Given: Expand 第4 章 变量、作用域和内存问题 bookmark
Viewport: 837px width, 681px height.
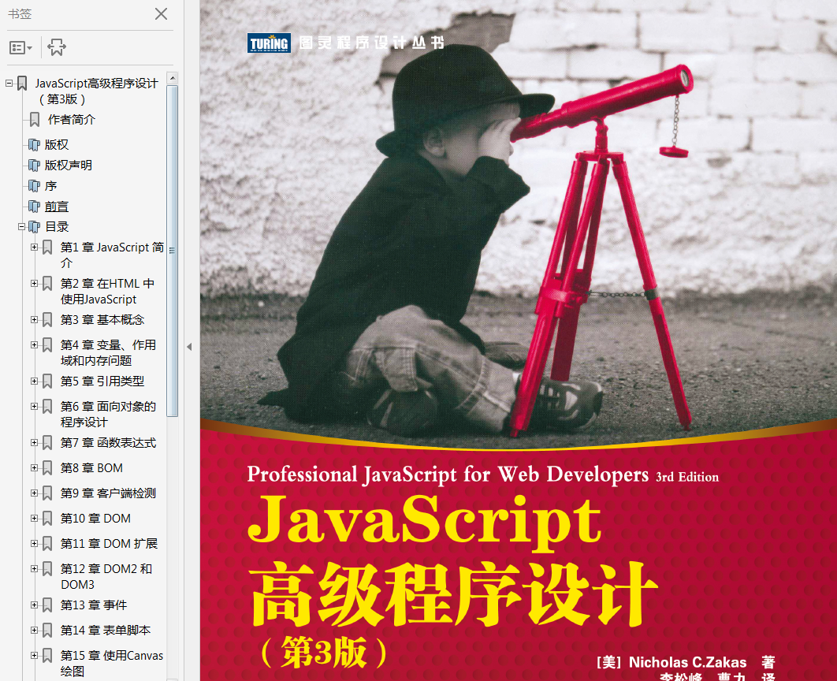Looking at the screenshot, I should (34, 344).
